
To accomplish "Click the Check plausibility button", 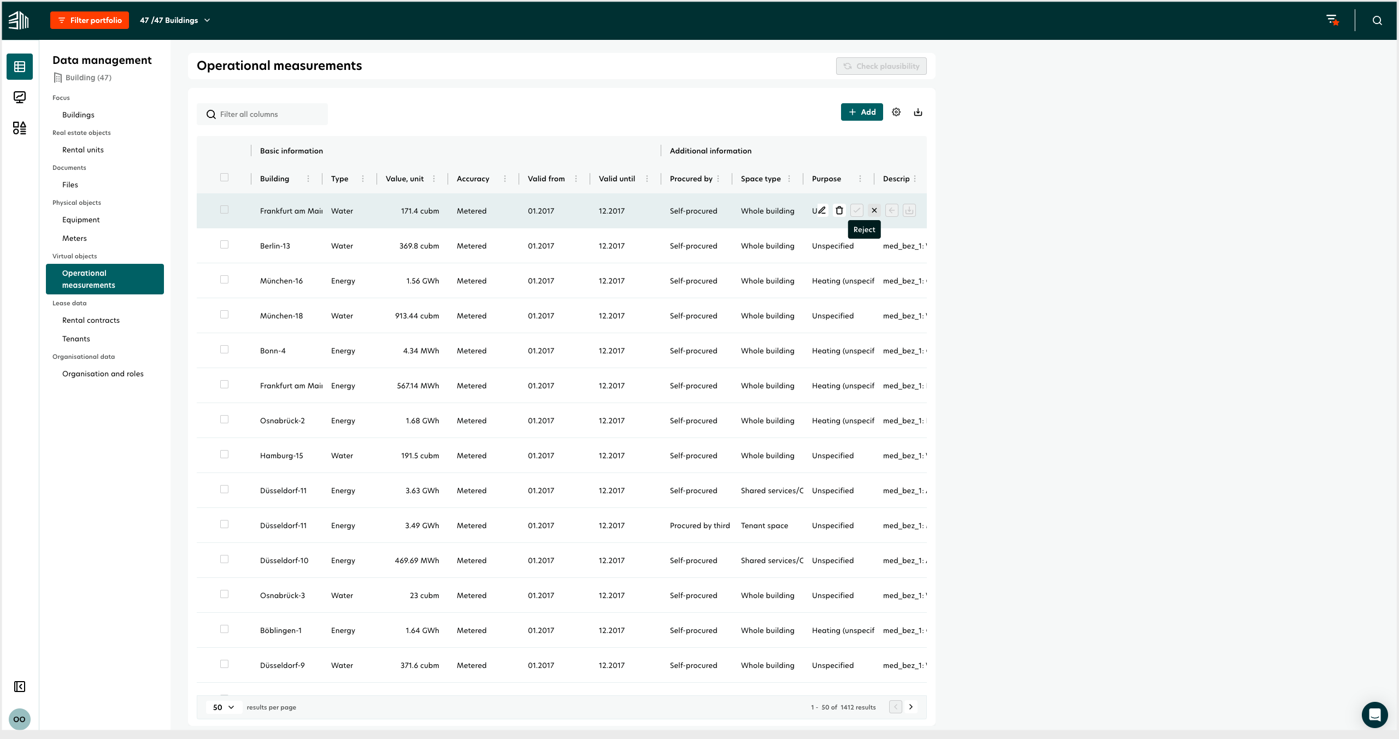I will pos(880,66).
